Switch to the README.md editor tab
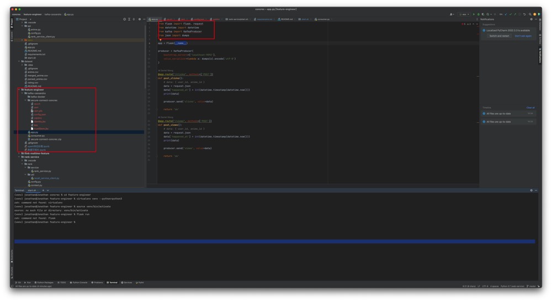This screenshot has height=301, width=552. tap(286, 19)
